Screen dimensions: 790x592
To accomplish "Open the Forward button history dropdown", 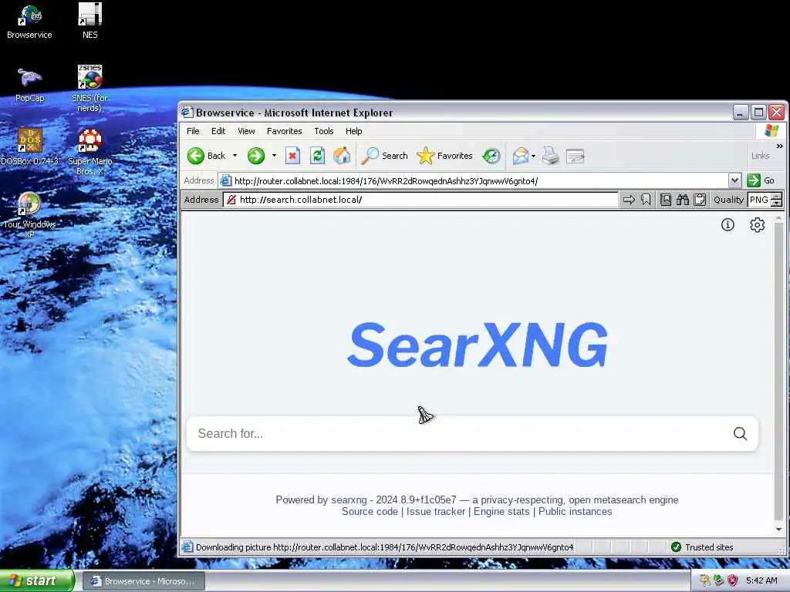I will pos(274,156).
